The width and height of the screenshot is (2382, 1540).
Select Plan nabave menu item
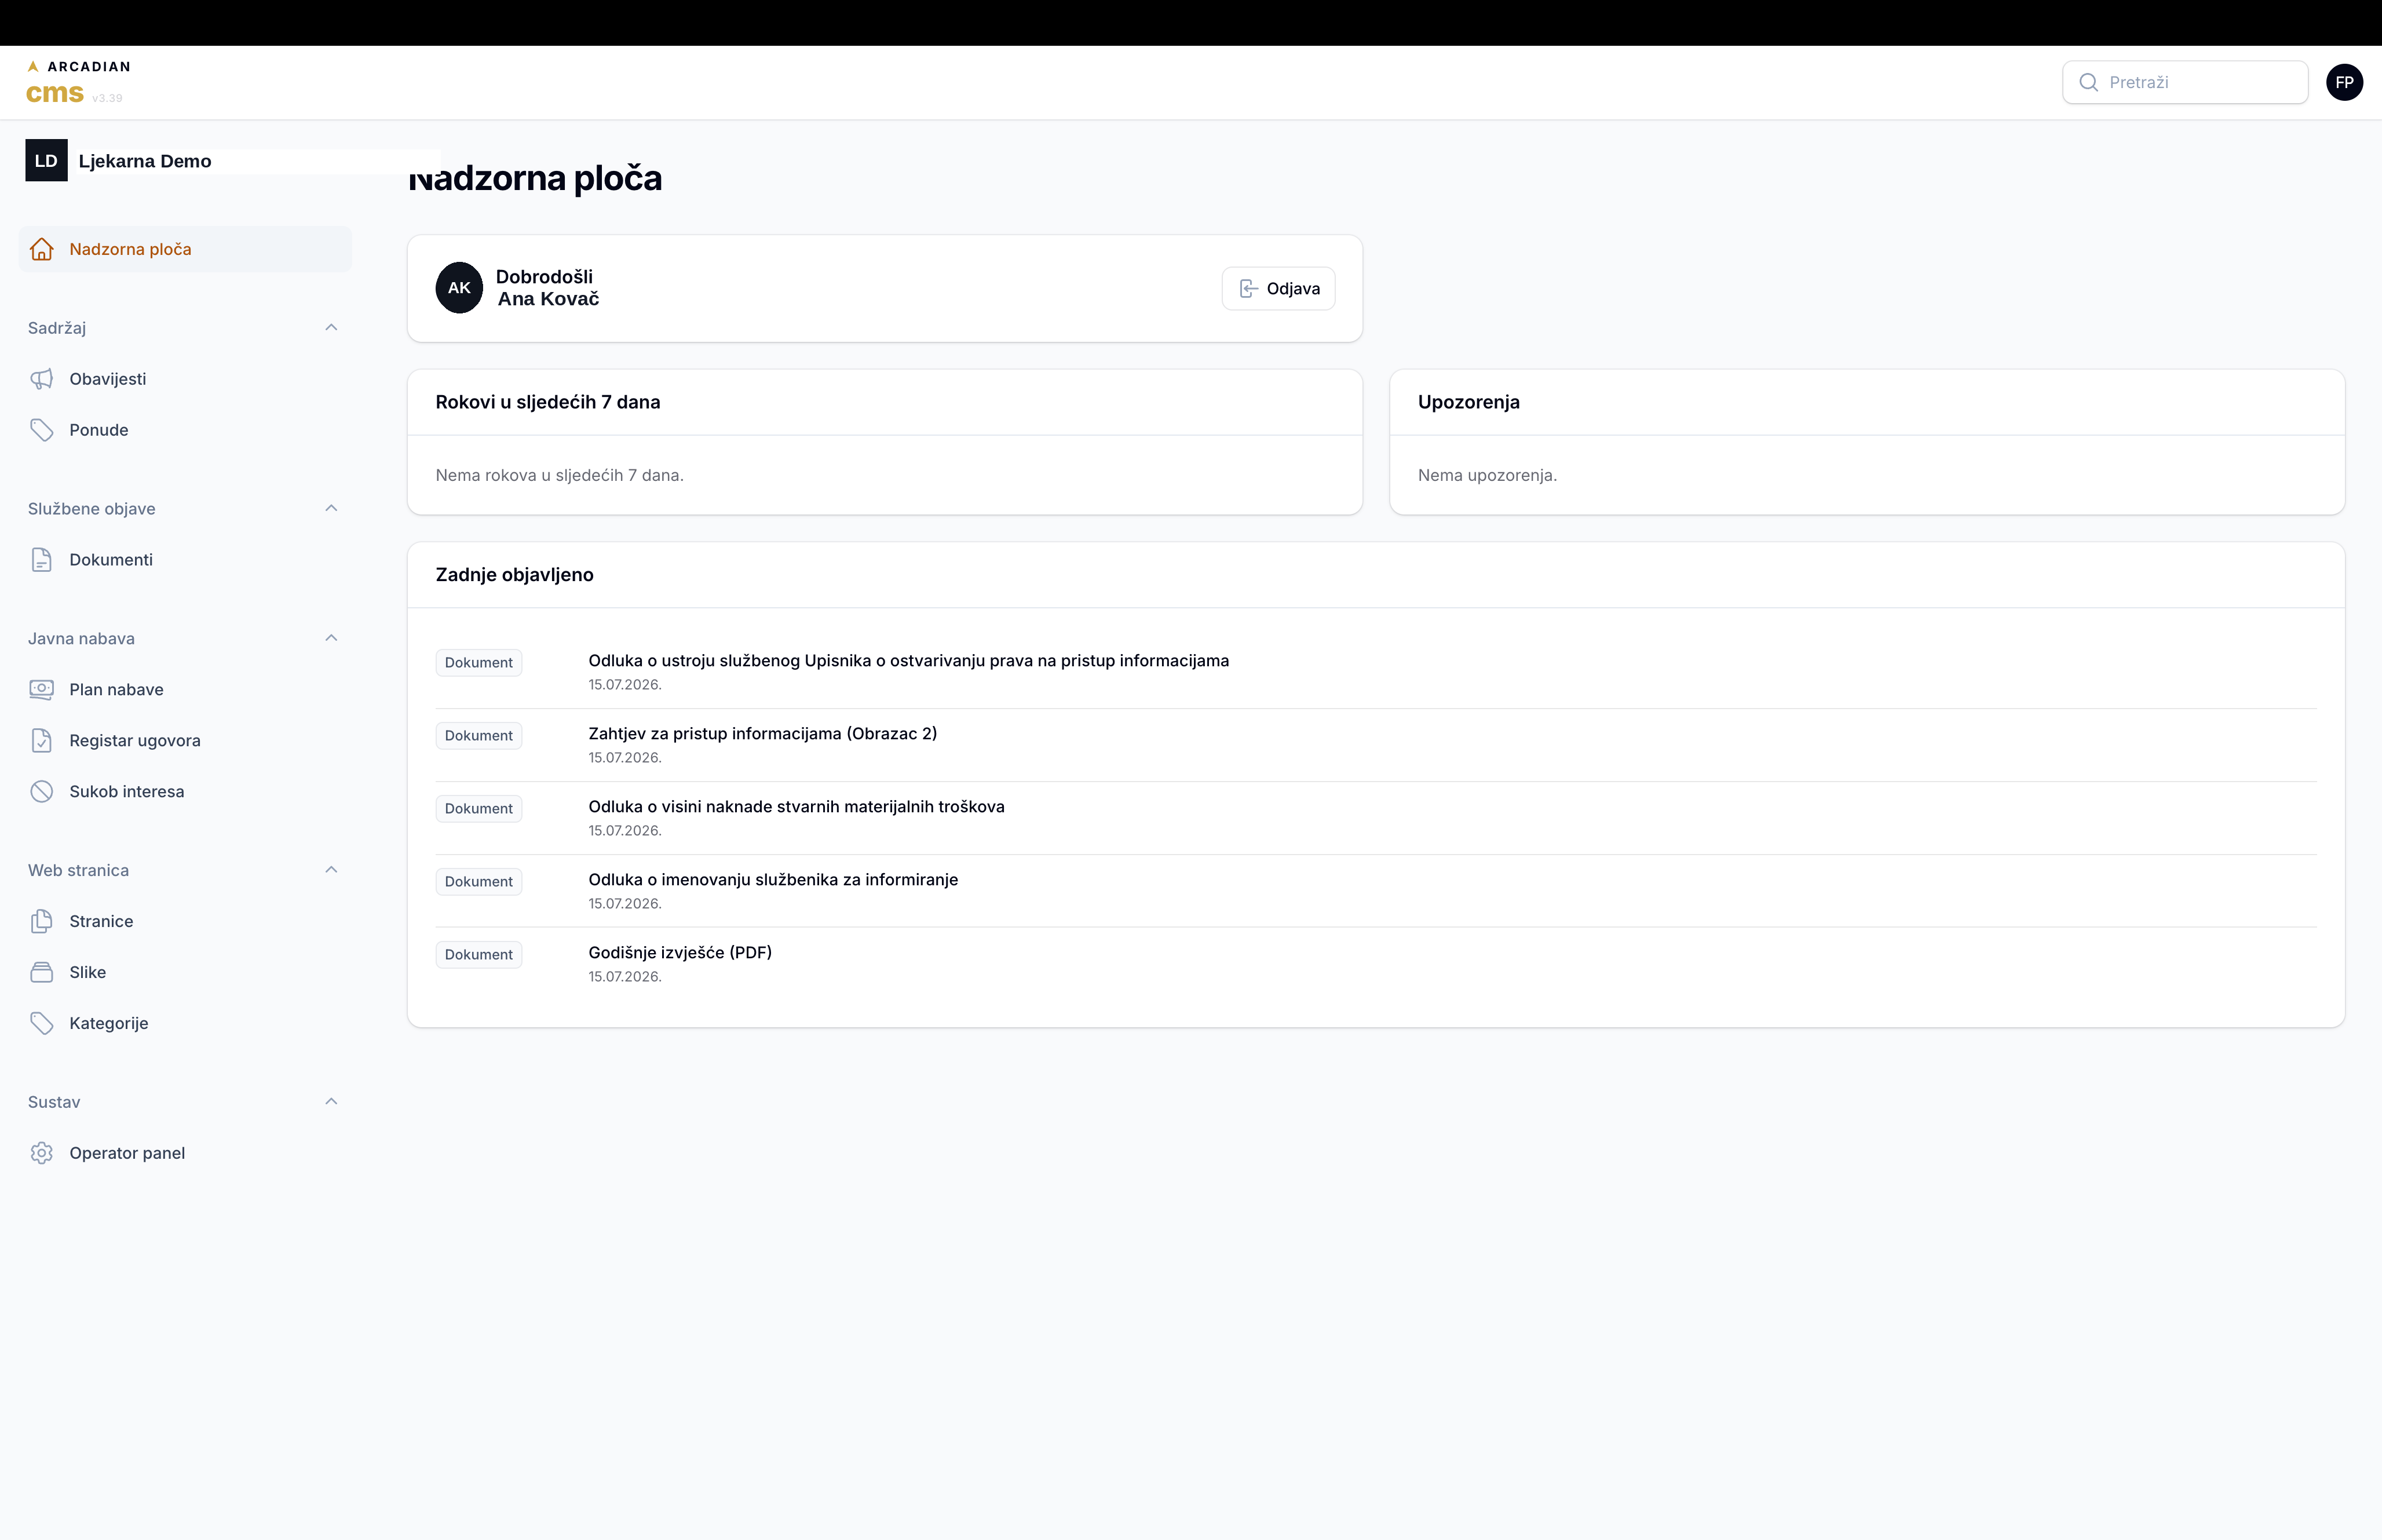pos(185,690)
